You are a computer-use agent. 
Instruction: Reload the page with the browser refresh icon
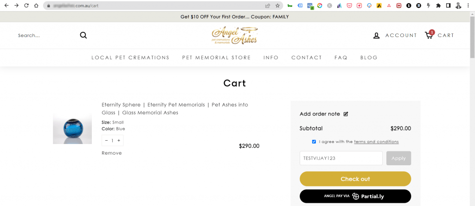pyautogui.click(x=26, y=6)
